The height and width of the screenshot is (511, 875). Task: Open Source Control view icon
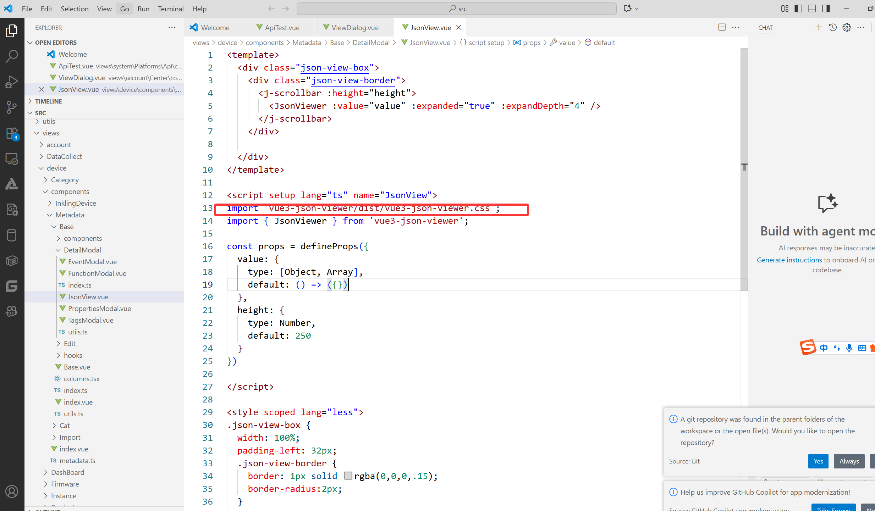[x=12, y=107]
